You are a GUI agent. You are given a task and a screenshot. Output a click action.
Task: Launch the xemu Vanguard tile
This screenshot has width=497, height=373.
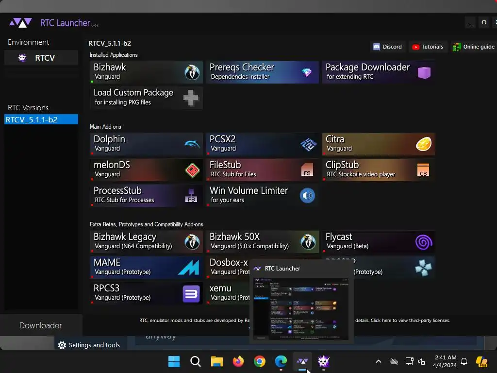[229, 293]
